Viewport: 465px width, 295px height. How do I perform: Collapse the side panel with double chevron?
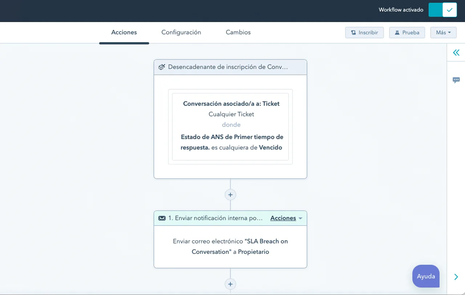click(x=456, y=53)
